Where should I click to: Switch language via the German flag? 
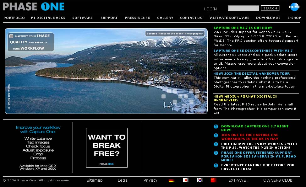[x=171, y=180]
